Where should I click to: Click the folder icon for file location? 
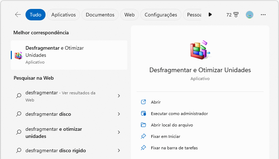pyautogui.click(x=143, y=125)
